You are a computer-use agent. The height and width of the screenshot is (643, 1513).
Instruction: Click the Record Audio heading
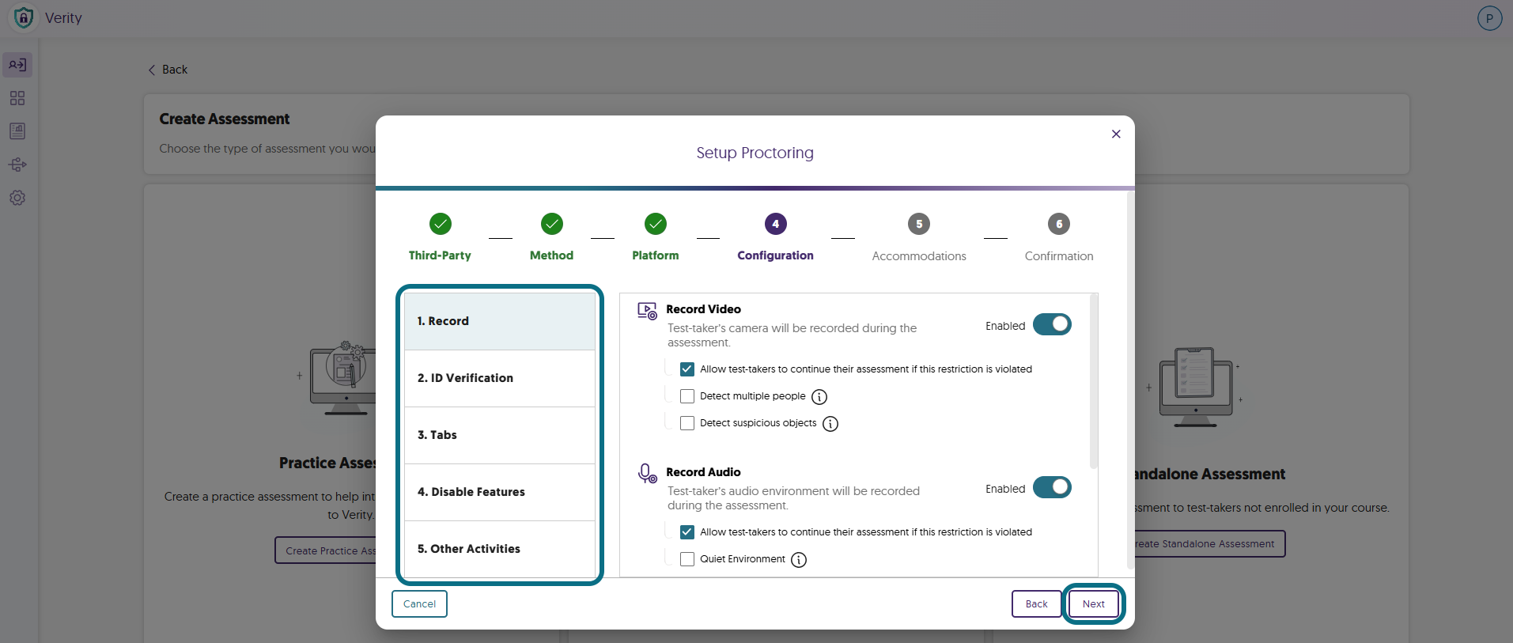(703, 472)
